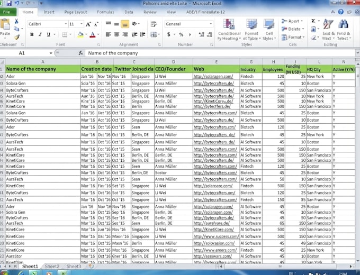Switch to the Insert tab
Screen dimensions: 360x275
(49, 12)
